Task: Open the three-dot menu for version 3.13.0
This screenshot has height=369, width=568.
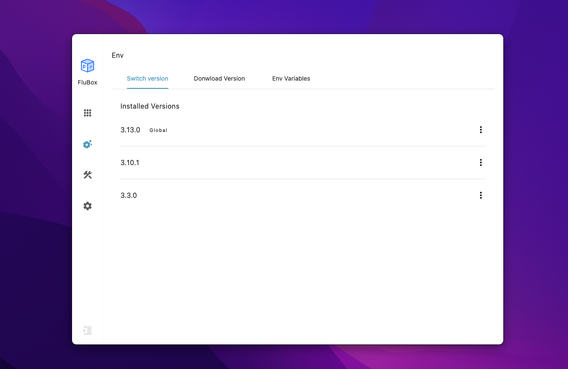Action: point(480,130)
